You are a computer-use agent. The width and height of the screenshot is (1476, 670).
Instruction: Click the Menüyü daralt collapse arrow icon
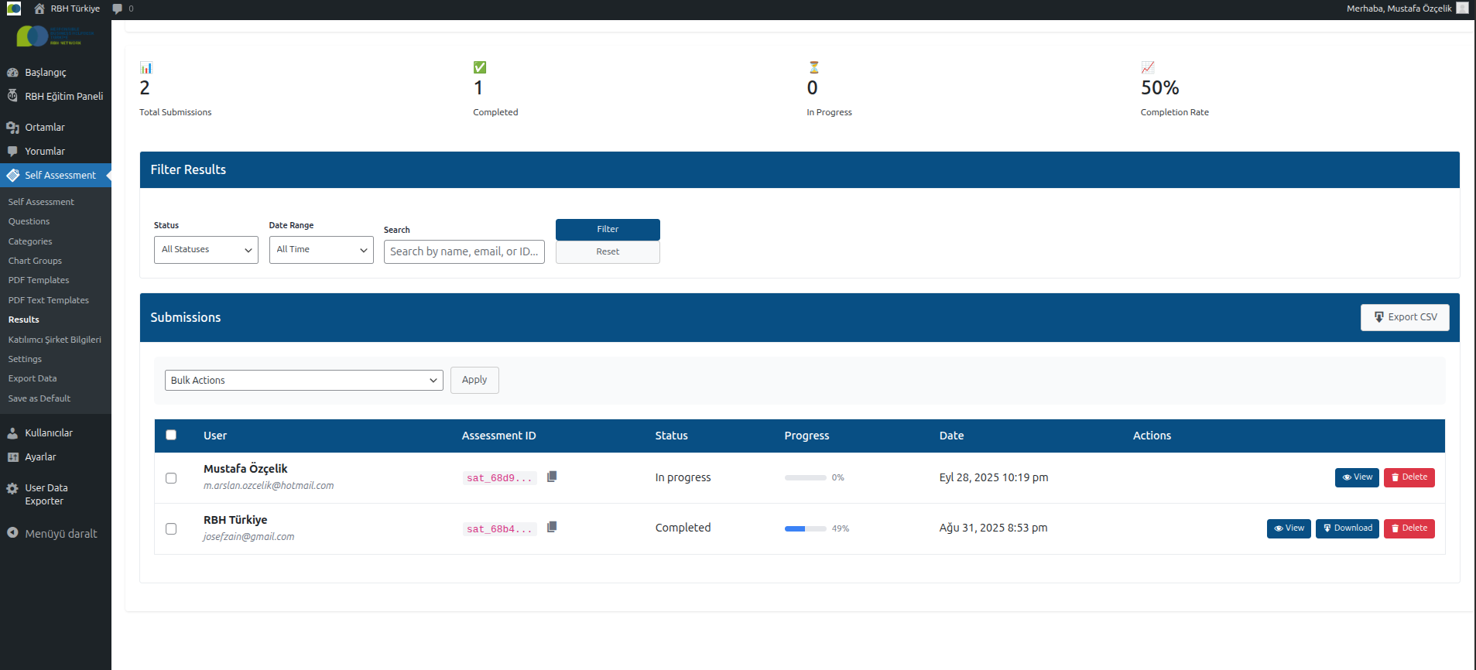click(x=12, y=532)
